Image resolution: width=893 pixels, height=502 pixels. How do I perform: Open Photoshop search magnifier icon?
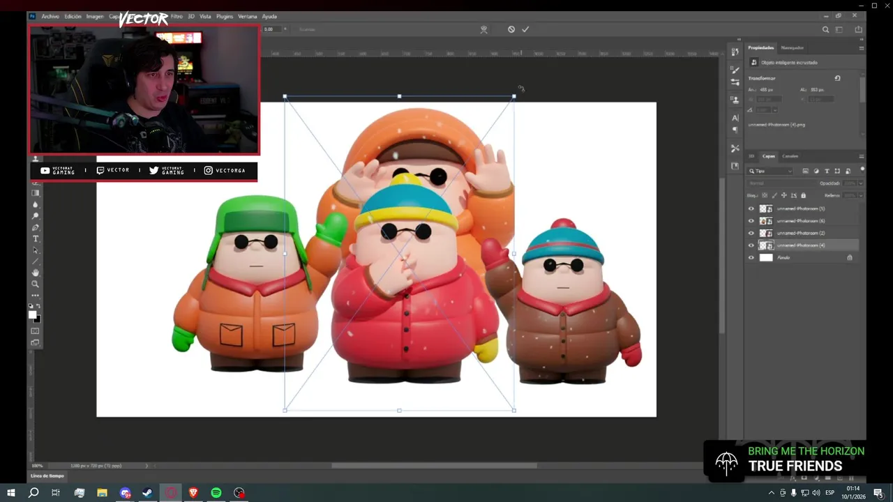tap(826, 29)
